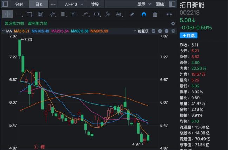Pick the circle measurement tool
Screen dimensions: 228x150
[x=96, y=14]
